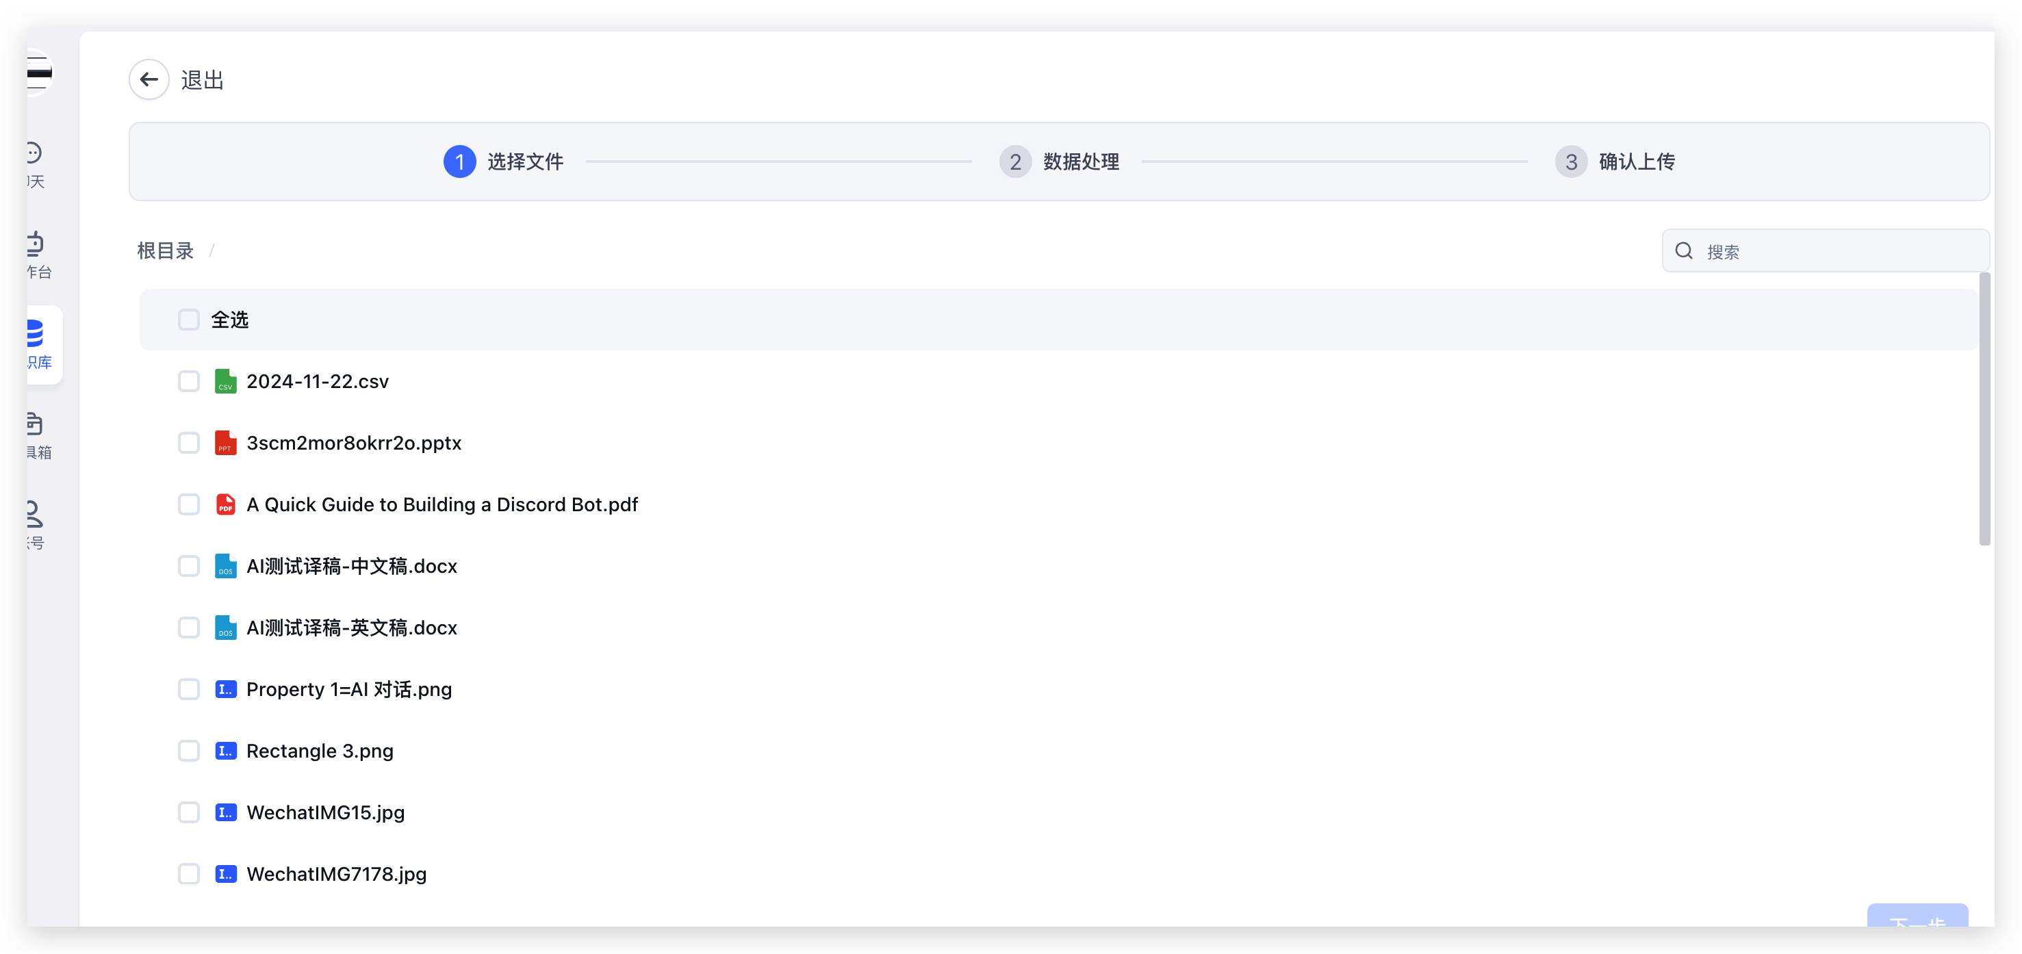Tick the checkbox for 2024-11-22.csv
Viewport: 2022px width, 954px height.
pyautogui.click(x=188, y=381)
